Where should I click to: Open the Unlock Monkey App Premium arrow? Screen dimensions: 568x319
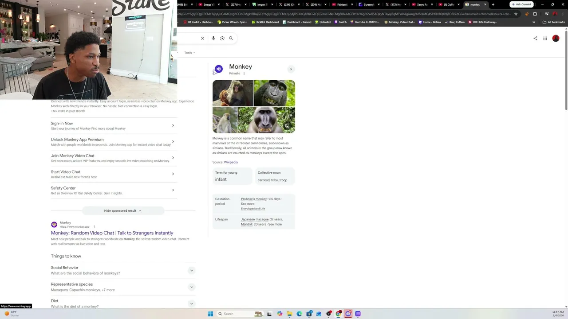click(x=173, y=142)
